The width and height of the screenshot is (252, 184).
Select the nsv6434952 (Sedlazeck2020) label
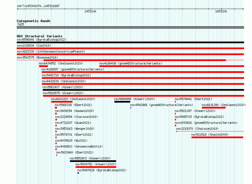[x=61, y=63]
